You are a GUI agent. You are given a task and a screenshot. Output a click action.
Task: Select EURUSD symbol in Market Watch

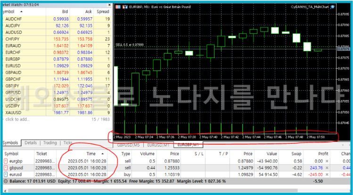tap(13, 66)
